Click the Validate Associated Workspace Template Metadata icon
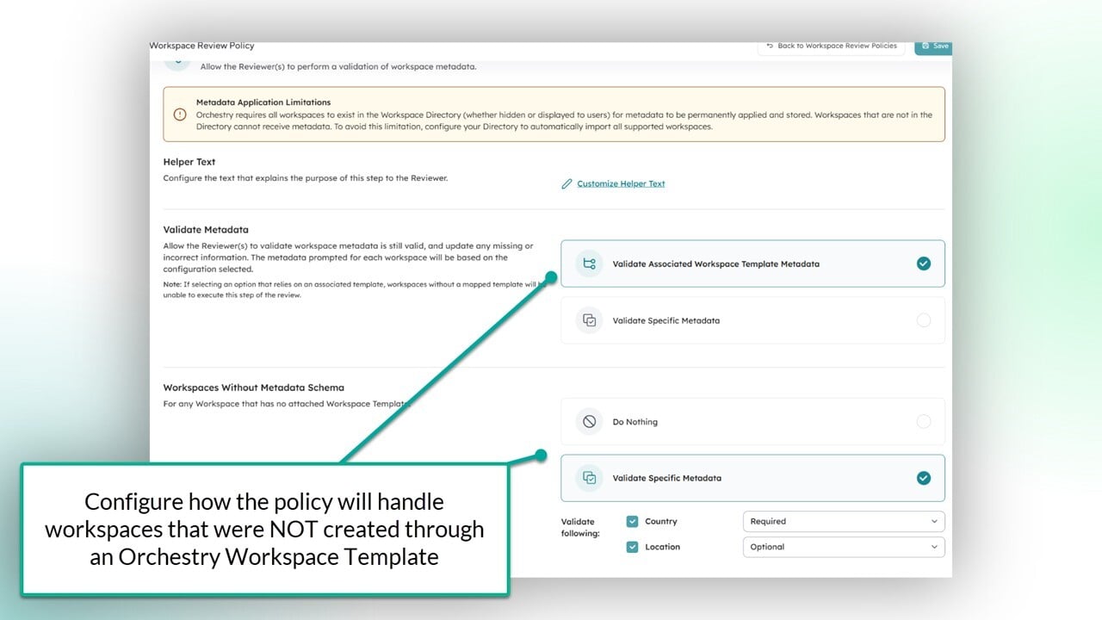Viewport: 1102px width, 620px height. point(590,263)
